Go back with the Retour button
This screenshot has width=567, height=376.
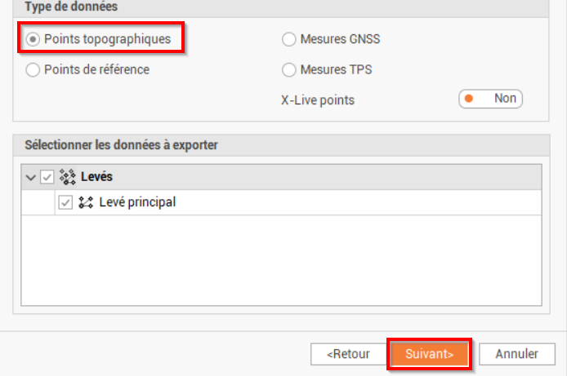pos(347,354)
